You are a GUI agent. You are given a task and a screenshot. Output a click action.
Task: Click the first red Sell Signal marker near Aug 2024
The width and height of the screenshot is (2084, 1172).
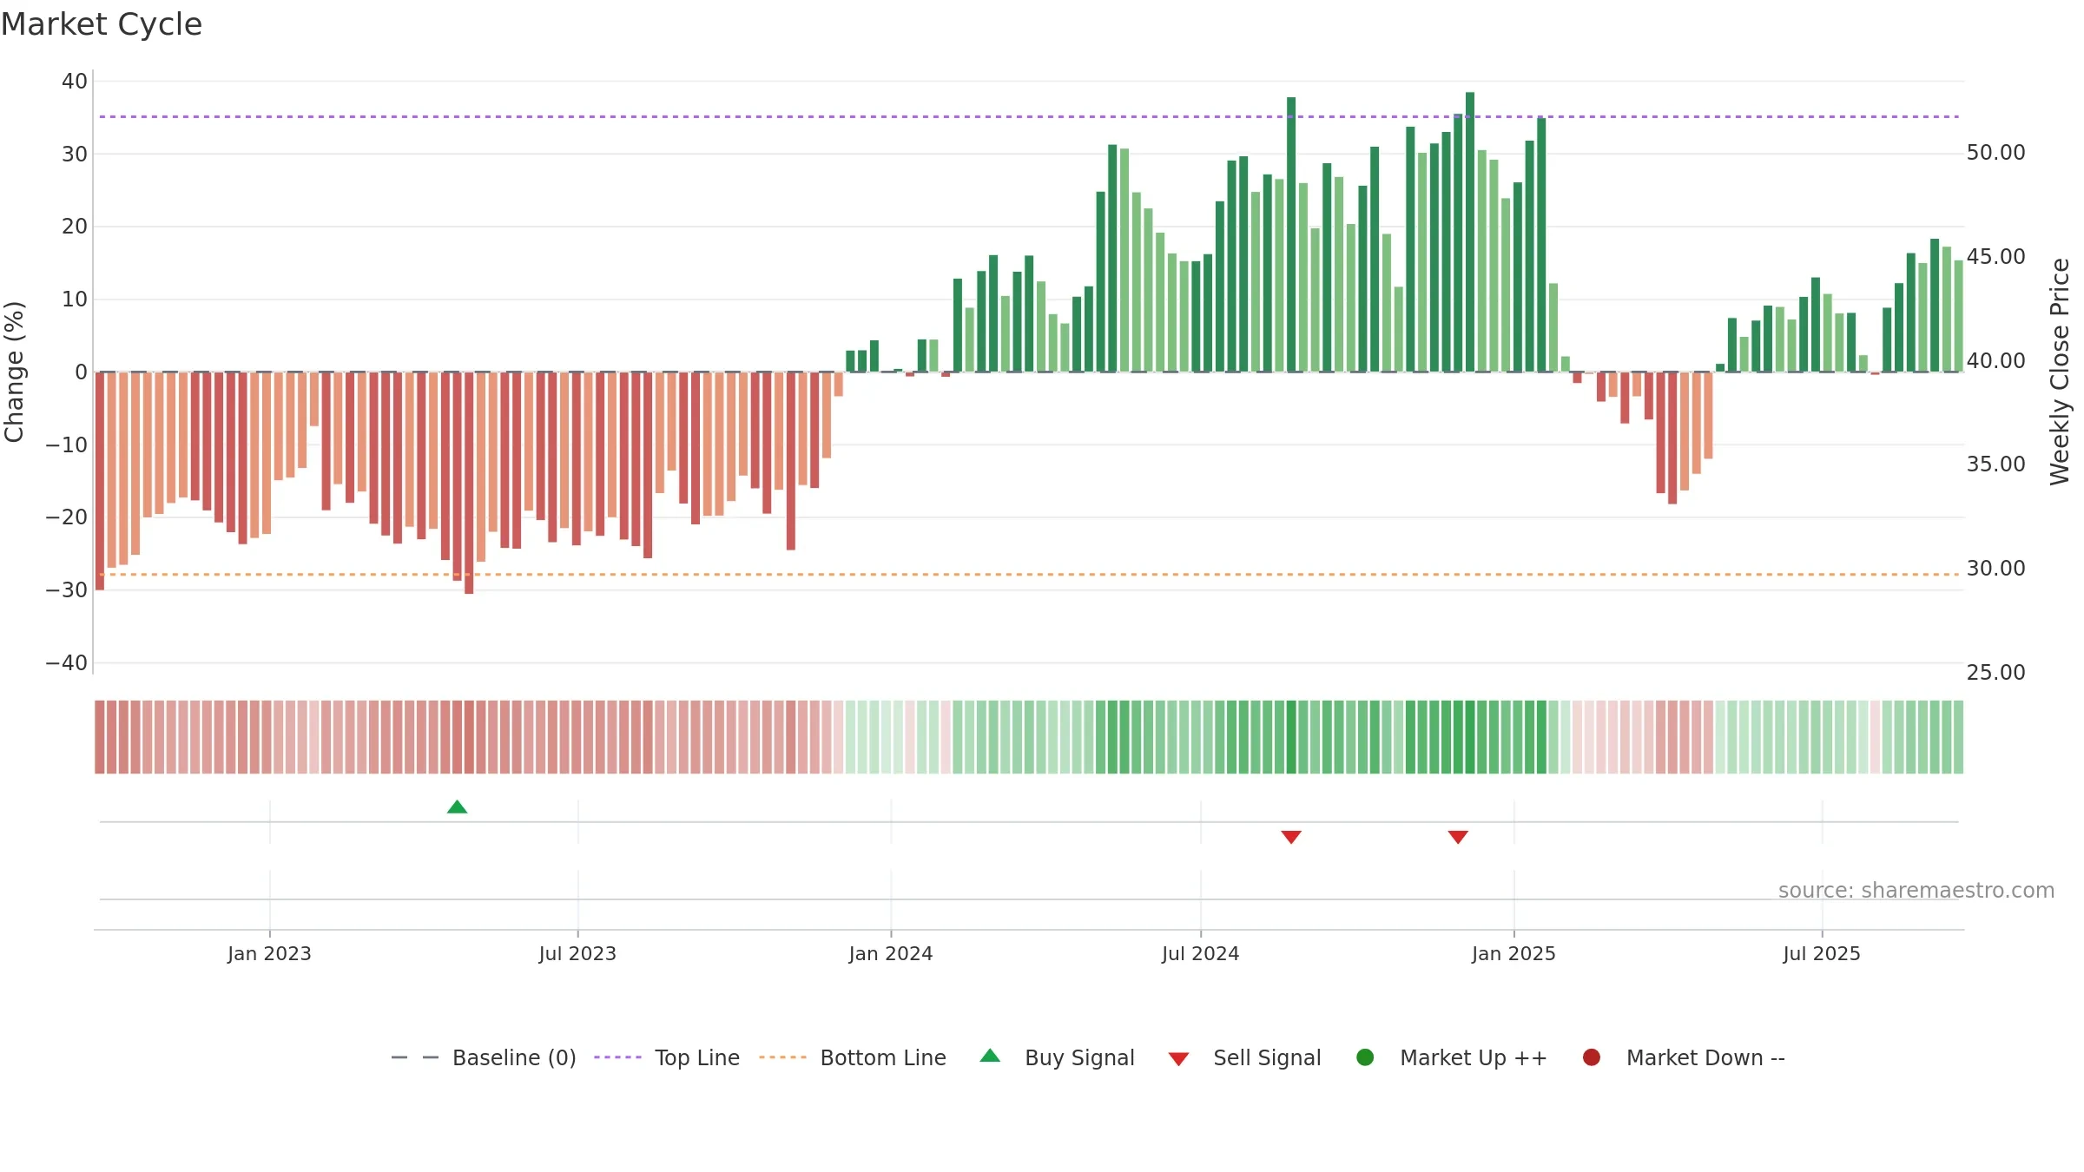[x=1291, y=837]
